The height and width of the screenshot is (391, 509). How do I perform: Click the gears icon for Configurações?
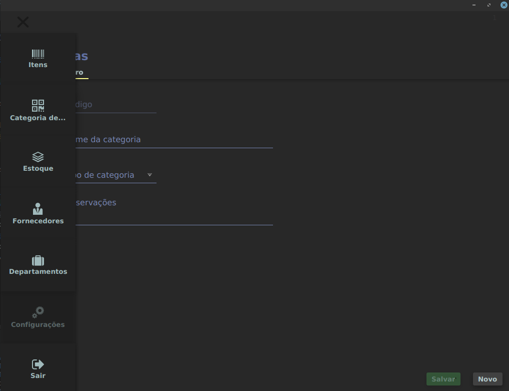38,312
